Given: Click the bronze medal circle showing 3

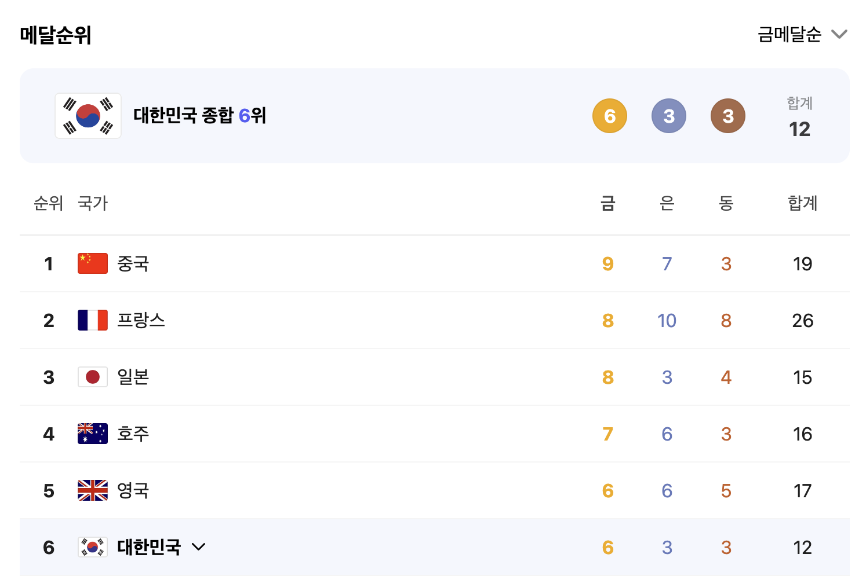Looking at the screenshot, I should 727,115.
